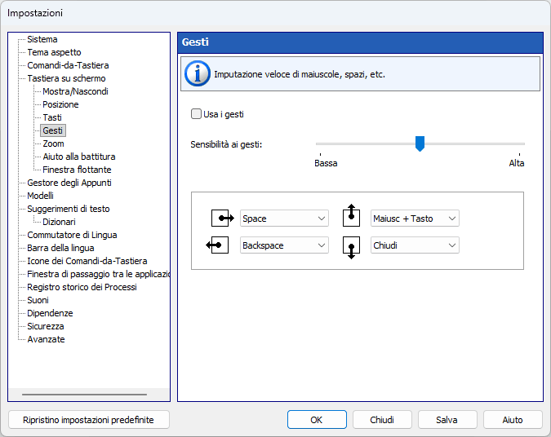This screenshot has height=437, width=551.
Task: Open the Maiusc + Tasto dropdown
Action: [x=415, y=218]
